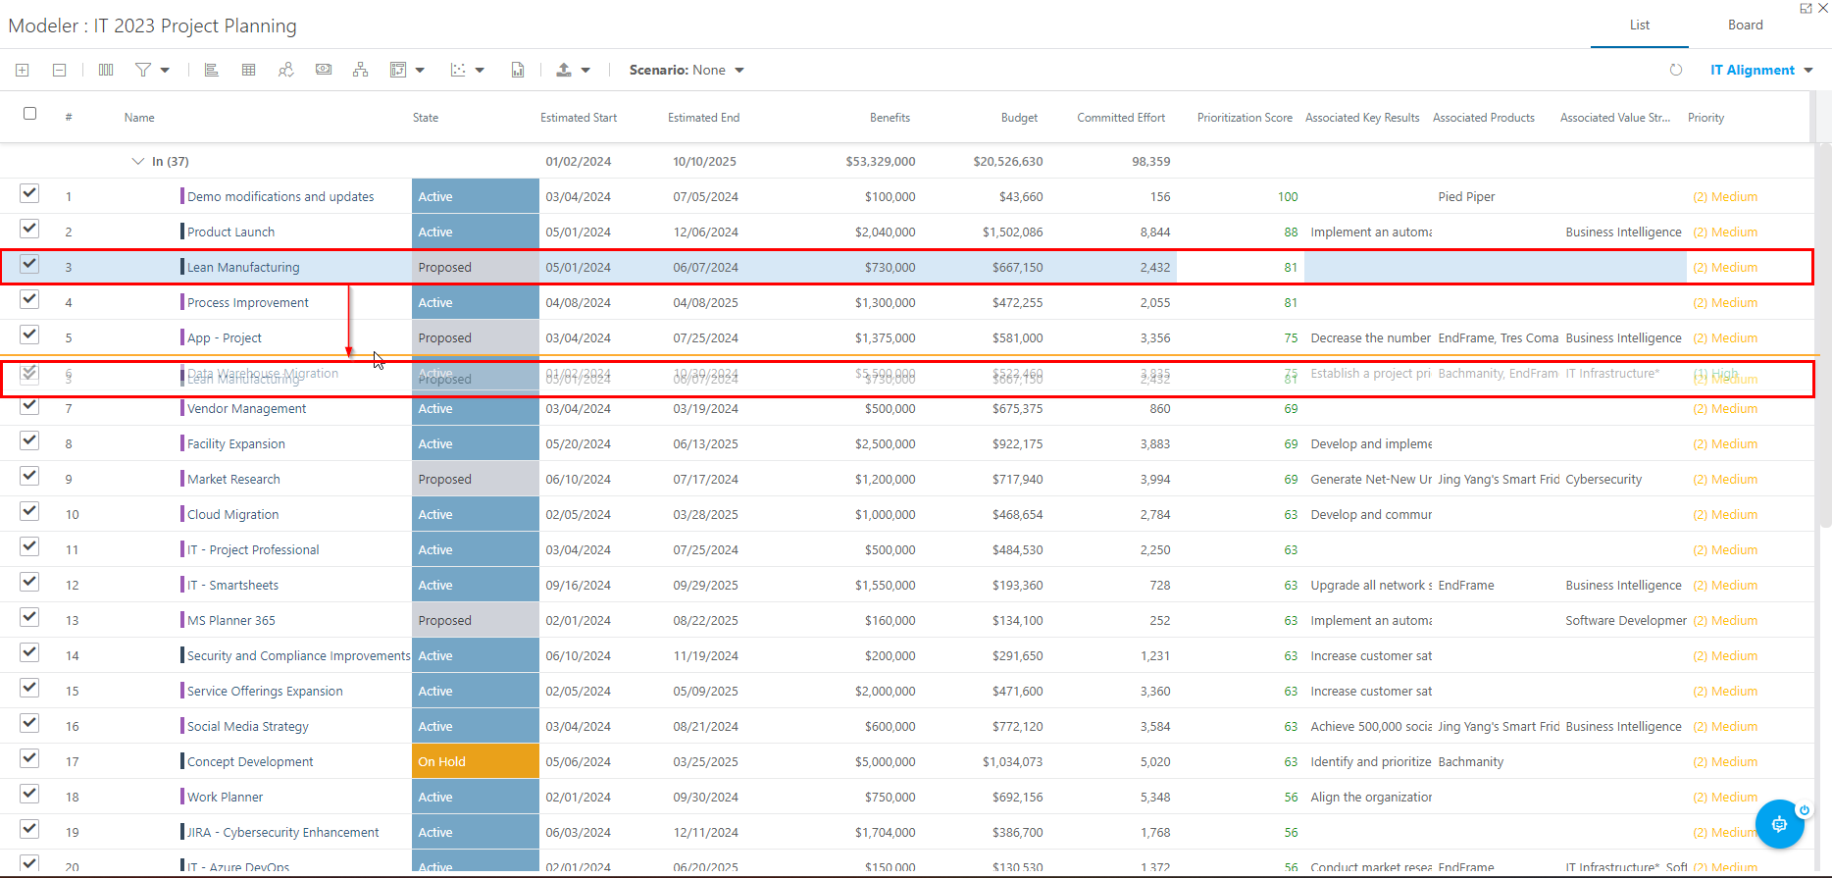The width and height of the screenshot is (1832, 878).
Task: Click the layout configuration icon
Action: pyautogui.click(x=398, y=70)
